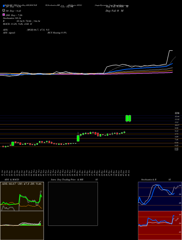Click the 'CL: 12.94' closing price label

tap(67, 7)
